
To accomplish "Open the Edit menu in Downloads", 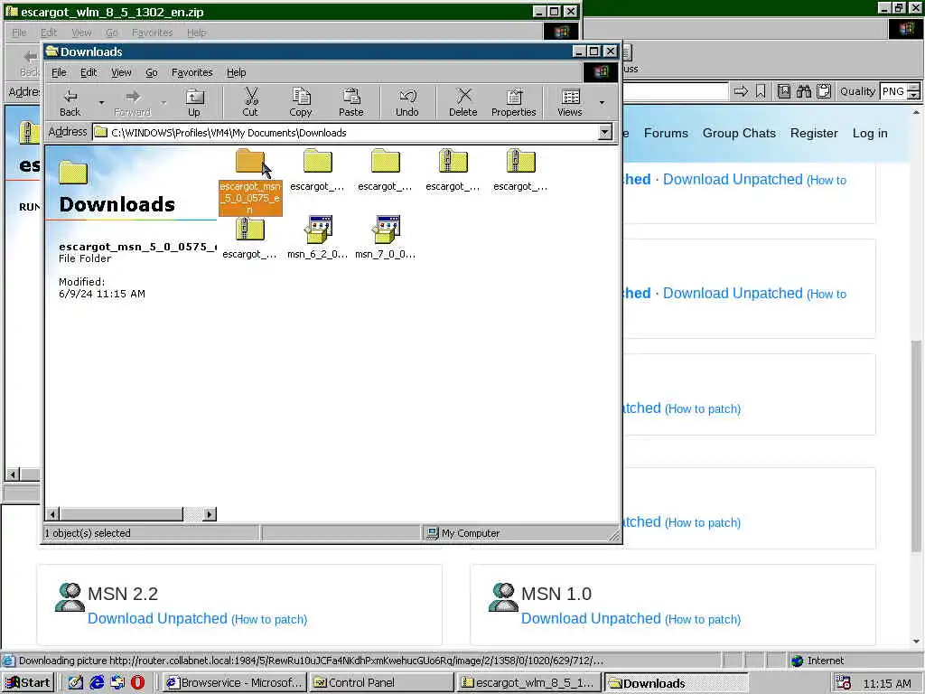I will point(89,72).
